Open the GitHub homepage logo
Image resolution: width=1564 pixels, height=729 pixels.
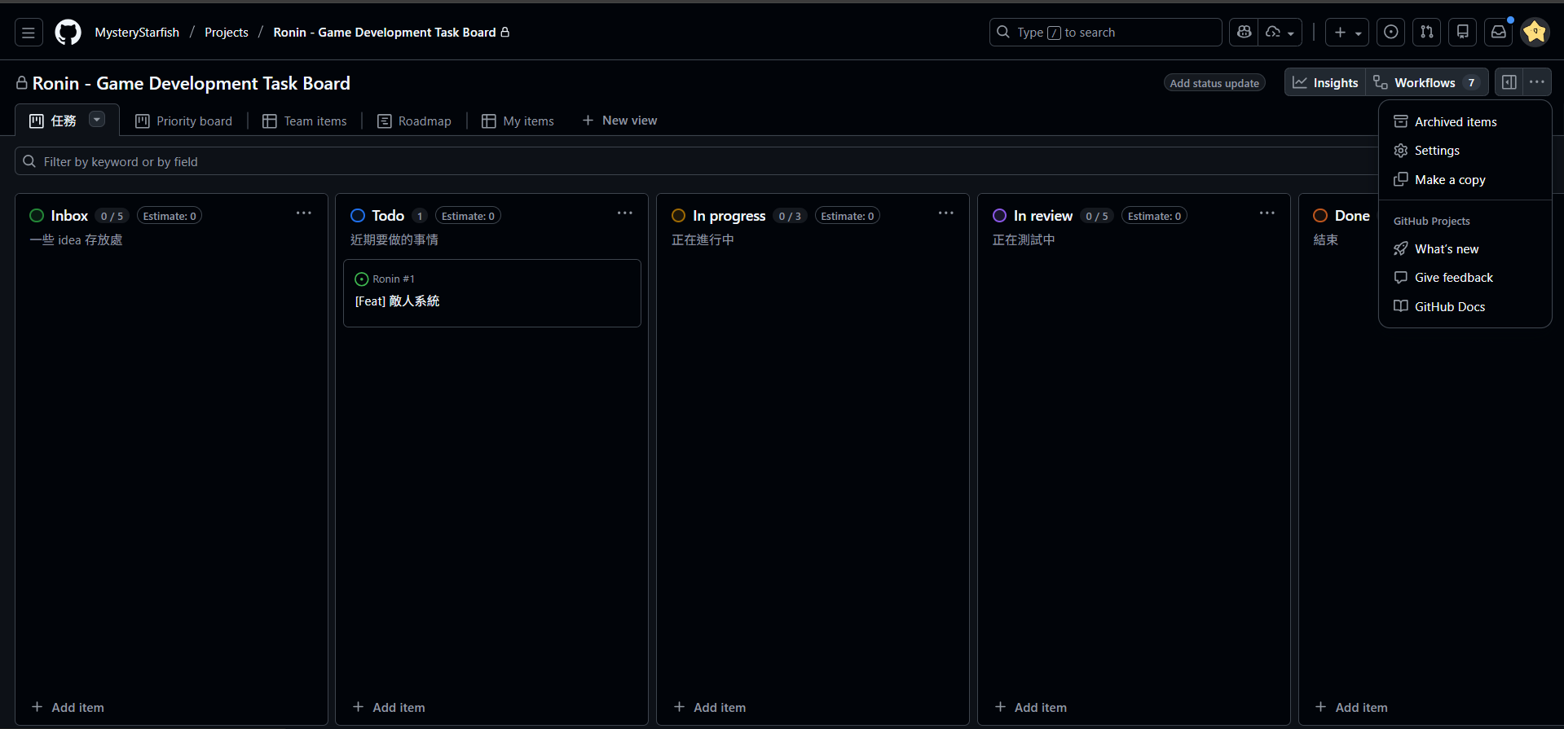(x=68, y=33)
